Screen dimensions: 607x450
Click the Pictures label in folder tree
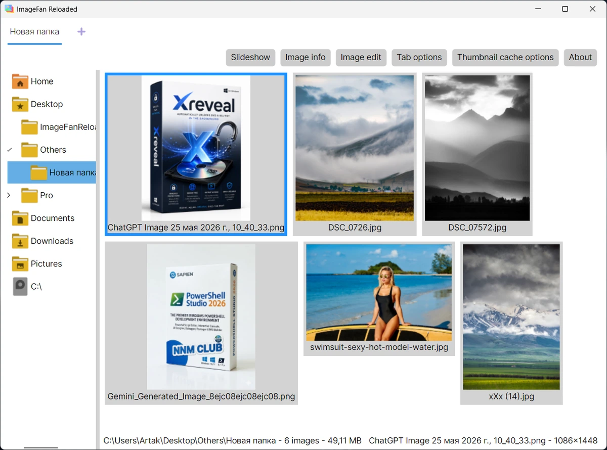(46, 263)
